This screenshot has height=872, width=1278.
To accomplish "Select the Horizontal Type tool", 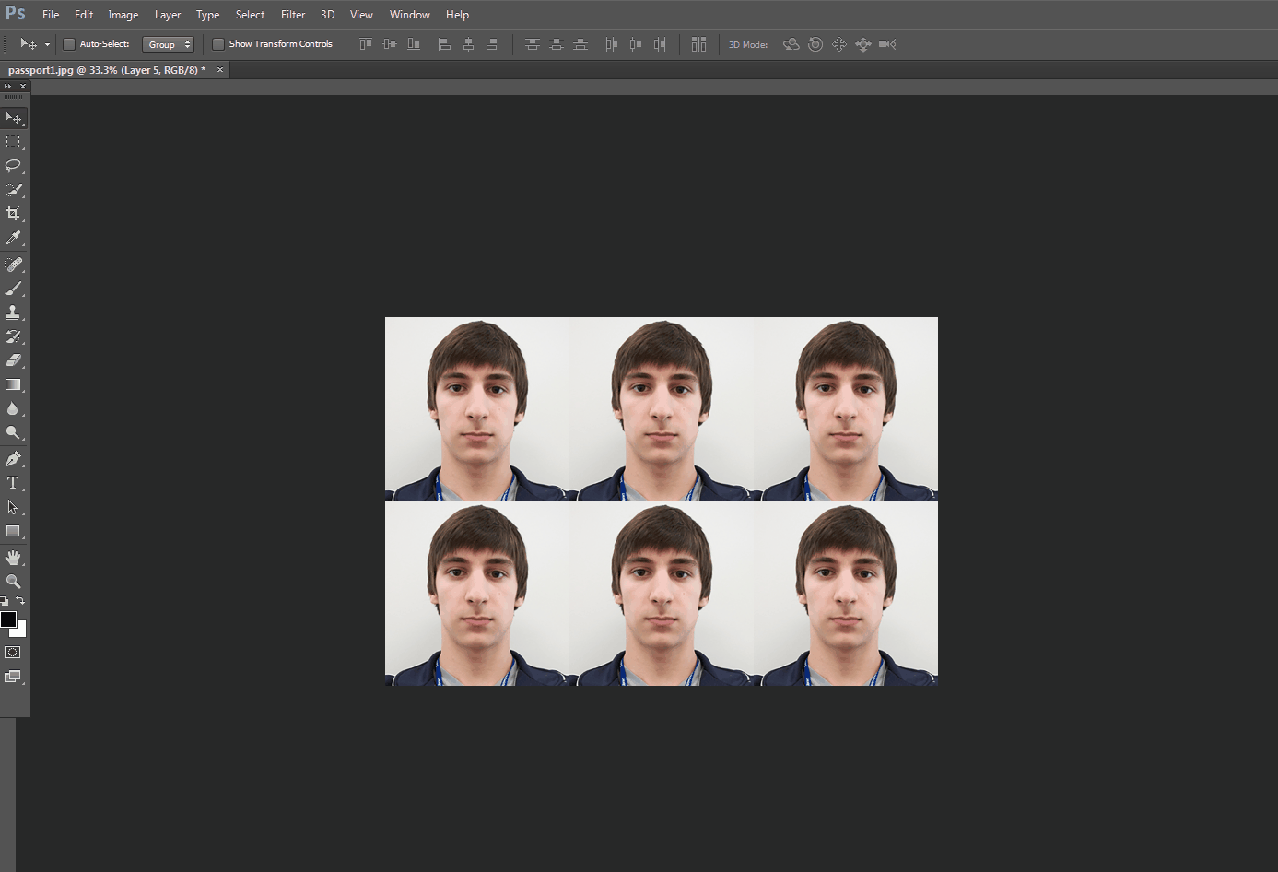I will (x=14, y=482).
